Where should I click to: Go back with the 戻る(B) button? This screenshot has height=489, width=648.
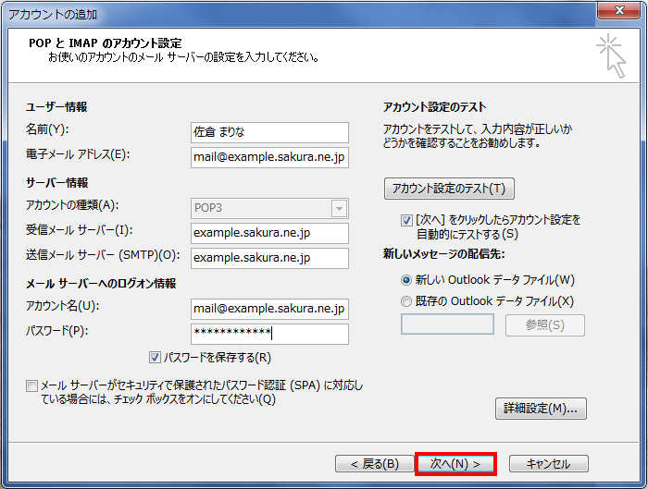click(374, 463)
